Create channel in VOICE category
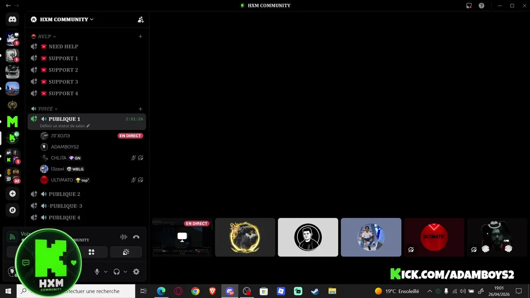This screenshot has height=298, width=530. tap(140, 109)
